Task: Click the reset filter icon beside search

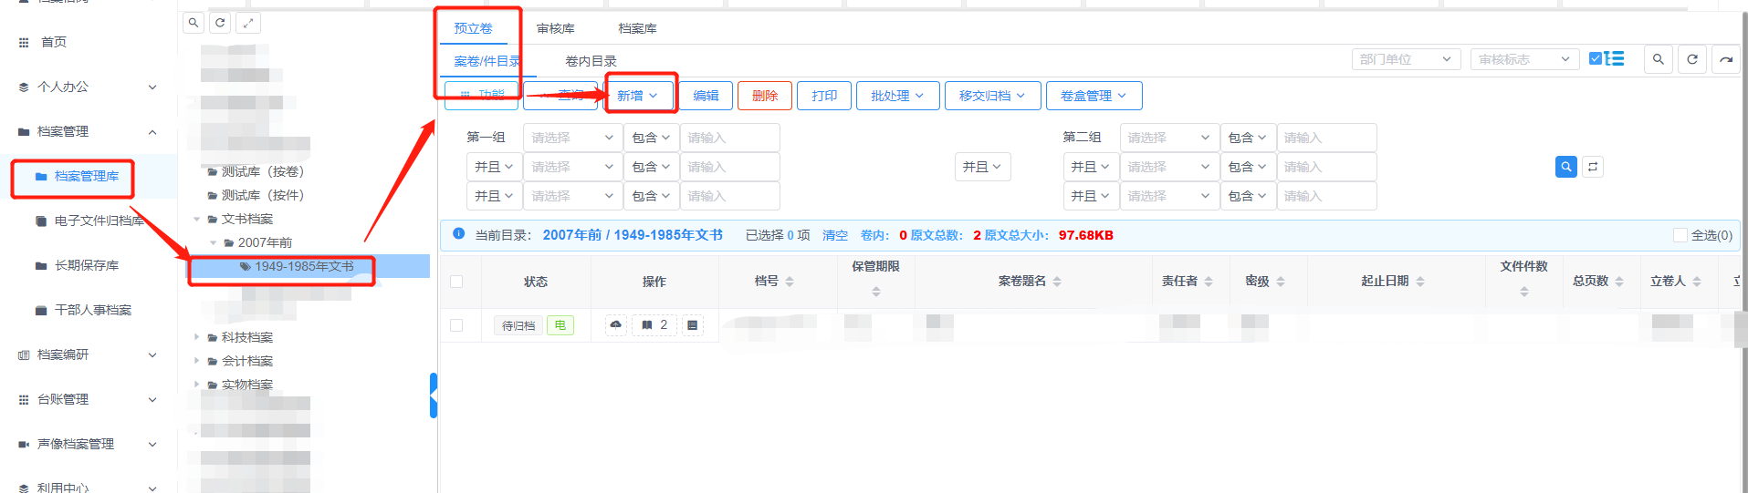Action: [1593, 167]
